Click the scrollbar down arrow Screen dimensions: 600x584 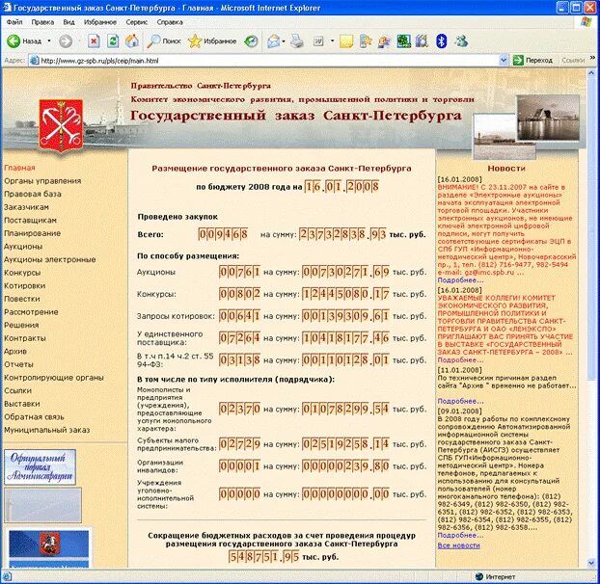[591, 563]
